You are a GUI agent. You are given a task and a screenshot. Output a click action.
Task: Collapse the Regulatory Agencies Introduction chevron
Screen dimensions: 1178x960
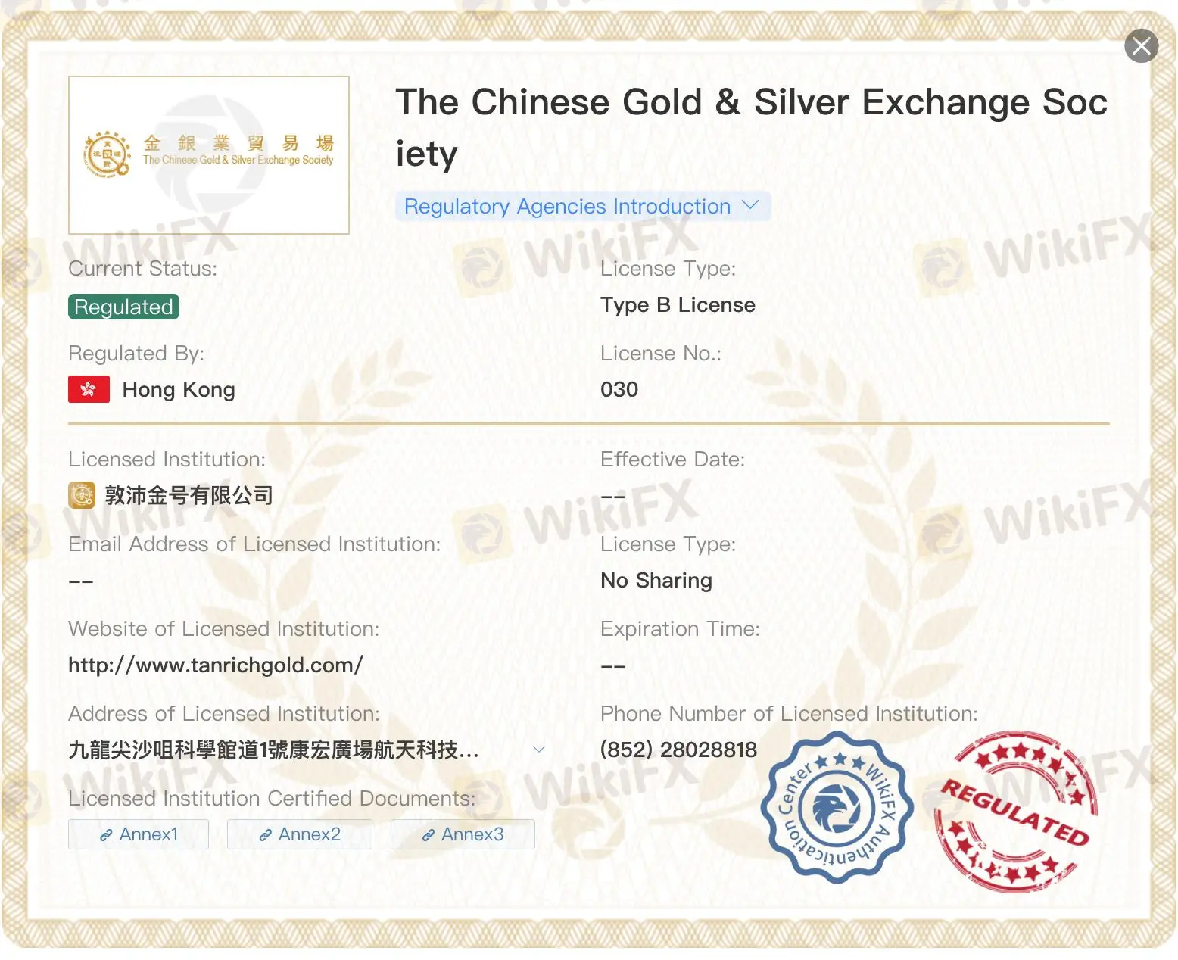(x=751, y=204)
